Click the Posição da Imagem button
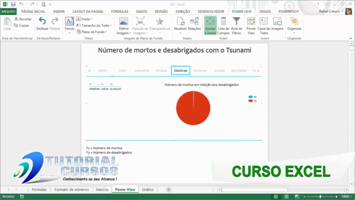The width and height of the screenshot is (355, 200). [140, 26]
